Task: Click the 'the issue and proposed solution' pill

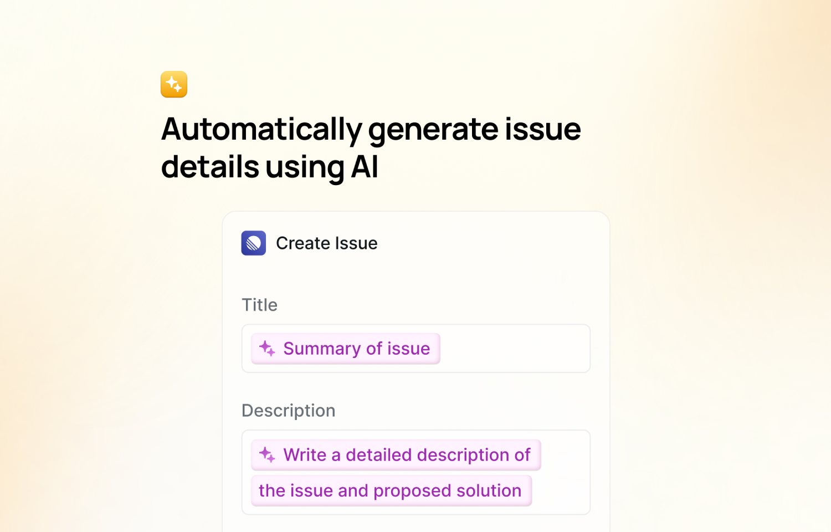Action: click(x=391, y=490)
